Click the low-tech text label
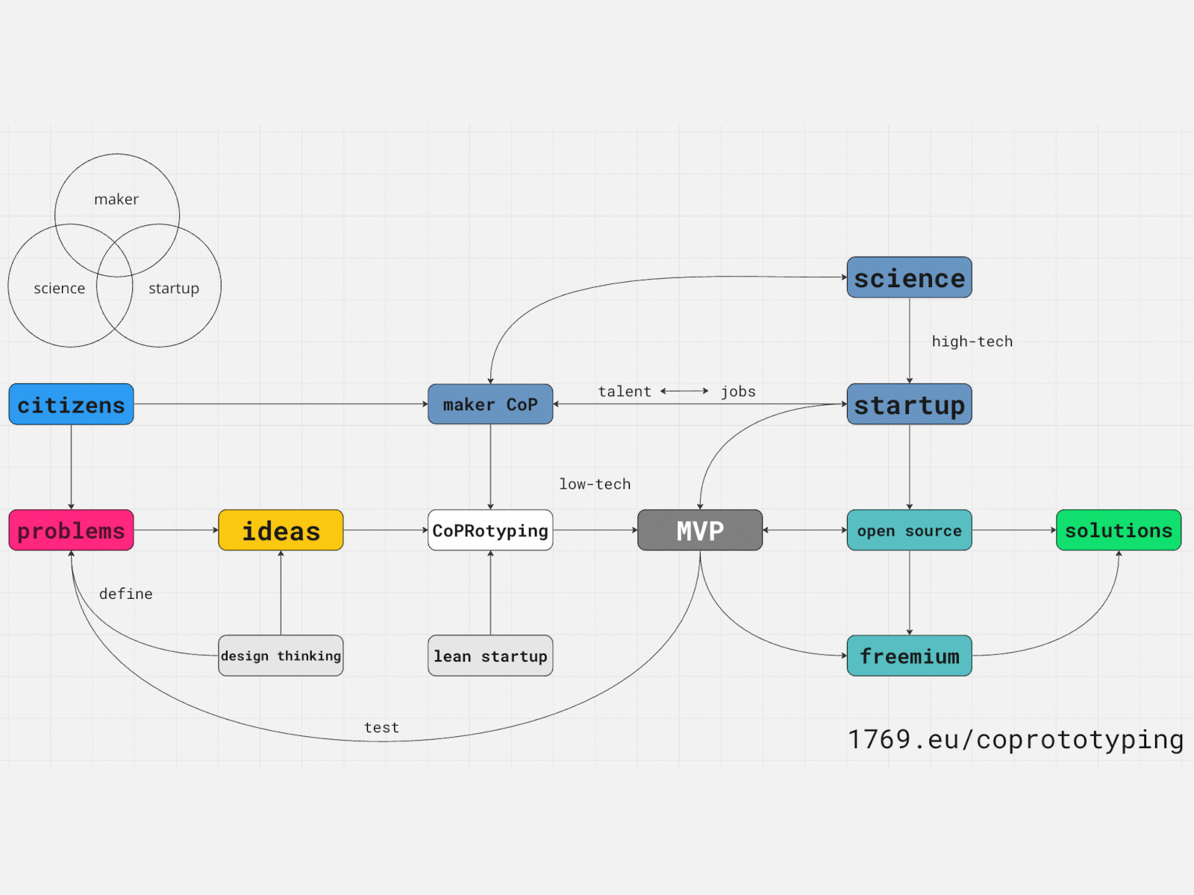Image resolution: width=1194 pixels, height=895 pixels. (x=595, y=484)
